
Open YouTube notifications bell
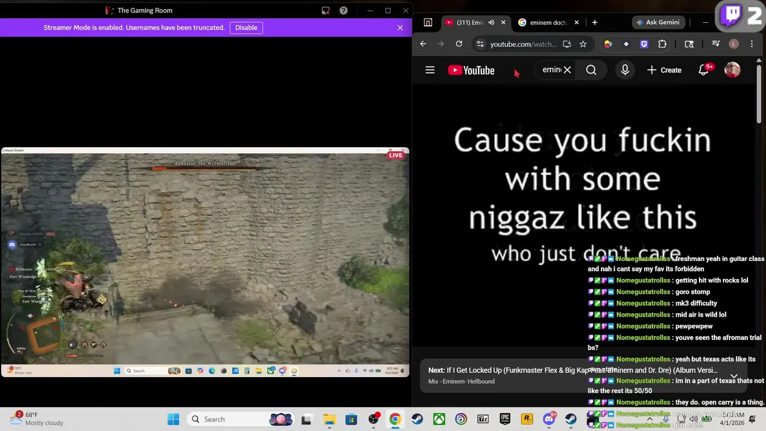[704, 70]
